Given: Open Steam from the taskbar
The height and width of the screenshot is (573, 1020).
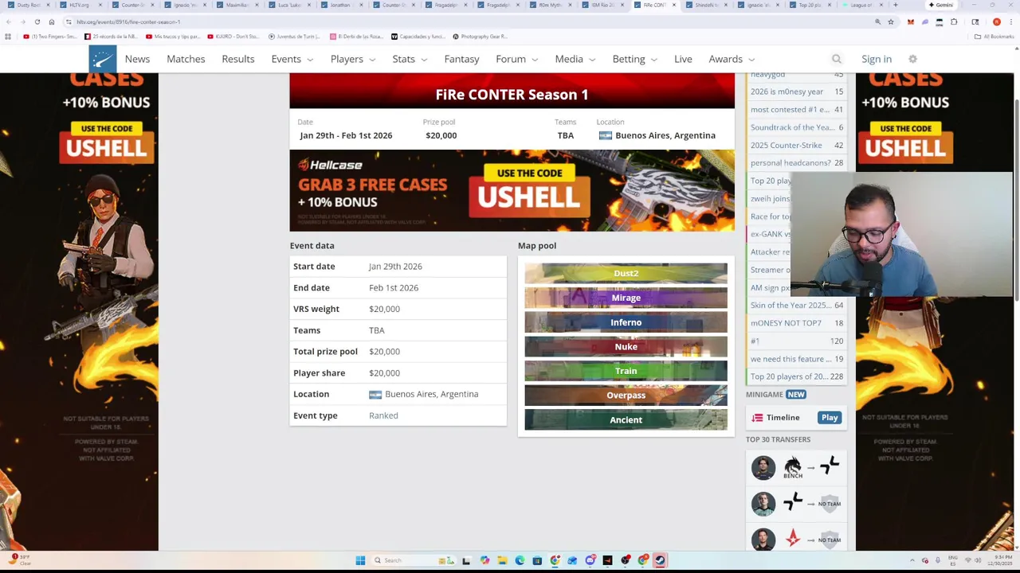Looking at the screenshot, I should tap(660, 560).
